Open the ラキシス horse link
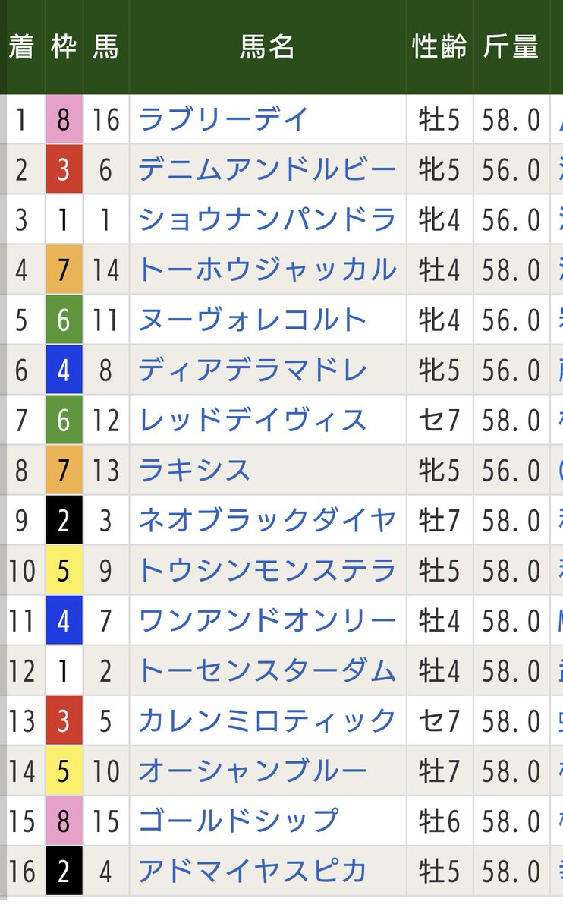563x911 pixels. tap(194, 471)
